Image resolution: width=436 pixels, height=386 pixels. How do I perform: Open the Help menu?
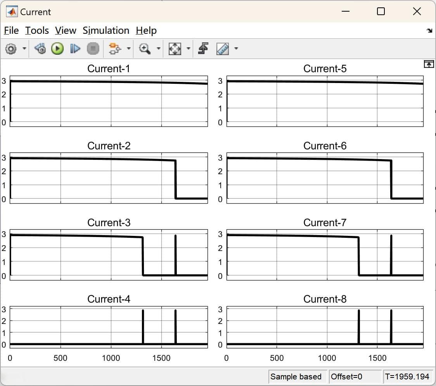[x=146, y=30]
